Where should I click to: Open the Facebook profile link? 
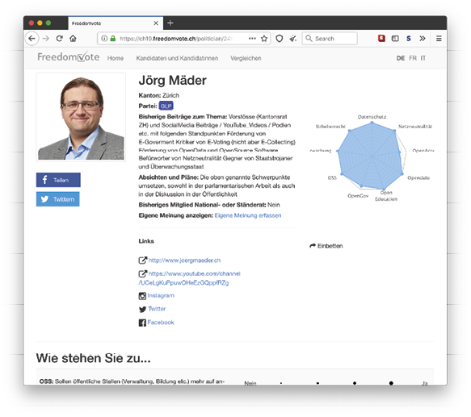(x=161, y=322)
